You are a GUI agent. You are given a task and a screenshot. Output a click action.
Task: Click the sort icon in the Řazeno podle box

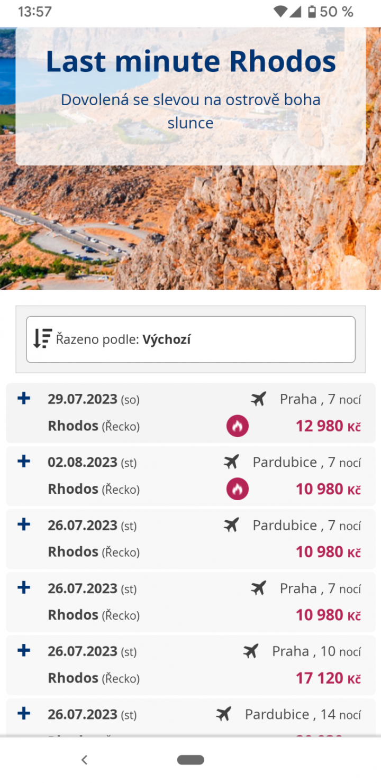pyautogui.click(x=42, y=339)
